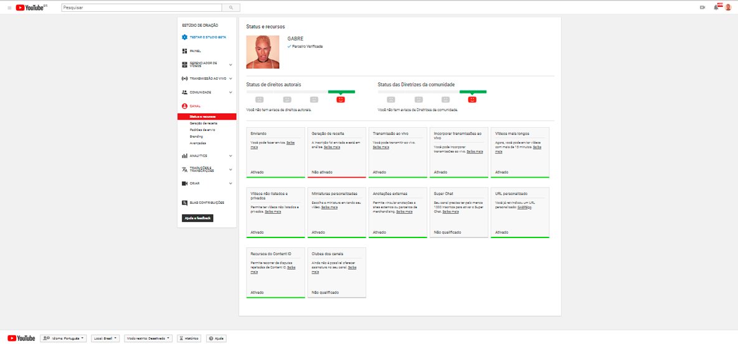The width and height of the screenshot is (738, 344).
Task: Open Padrões de envio submenu item
Action: (202, 130)
